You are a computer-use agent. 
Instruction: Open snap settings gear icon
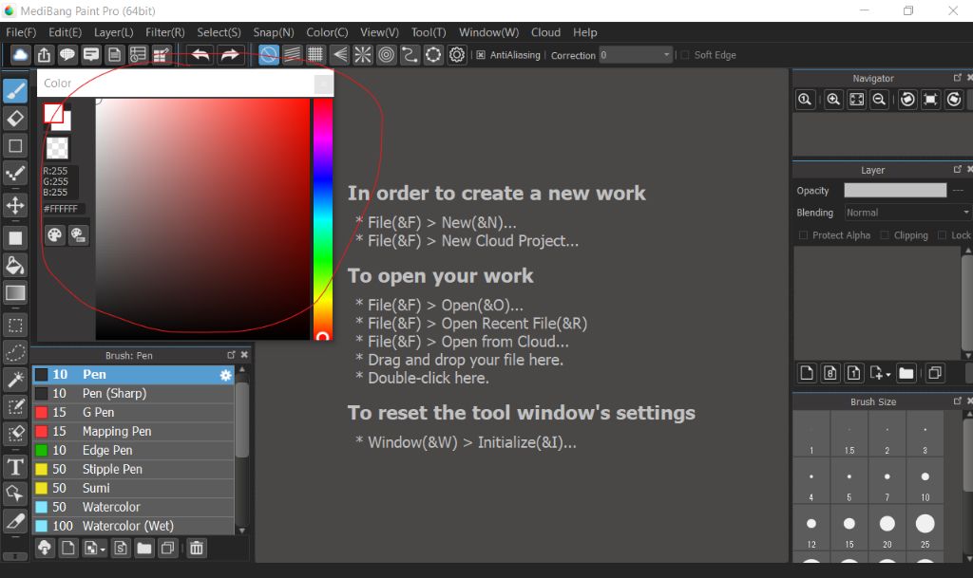(457, 54)
